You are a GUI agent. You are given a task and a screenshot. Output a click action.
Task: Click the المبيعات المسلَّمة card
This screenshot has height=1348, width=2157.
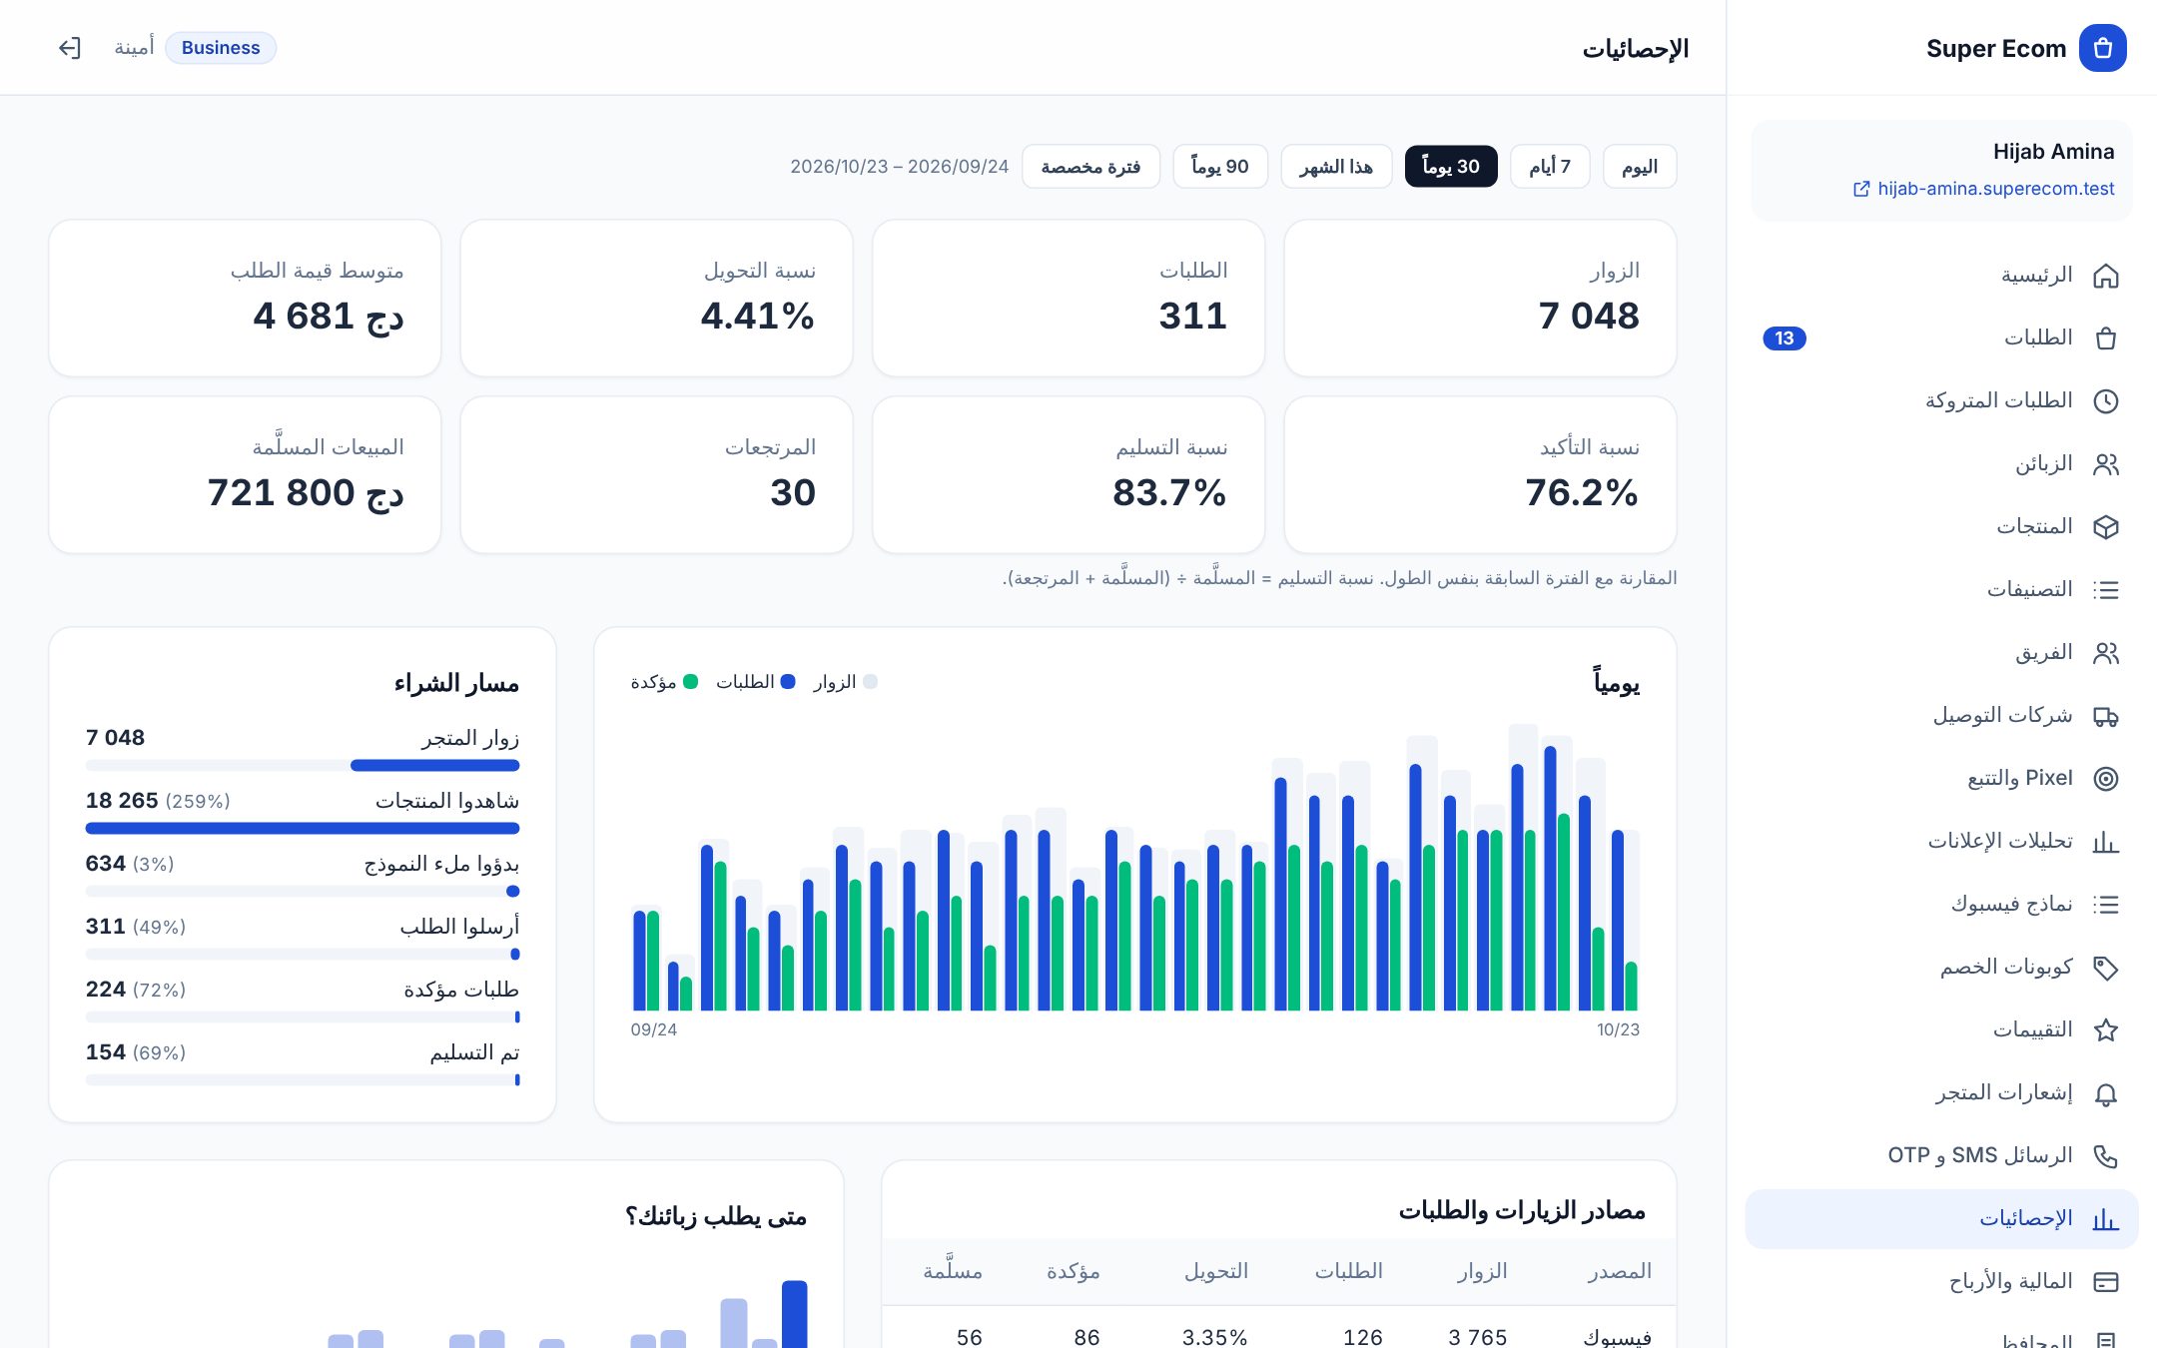245,475
